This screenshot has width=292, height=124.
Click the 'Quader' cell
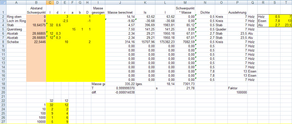point(221,29)
